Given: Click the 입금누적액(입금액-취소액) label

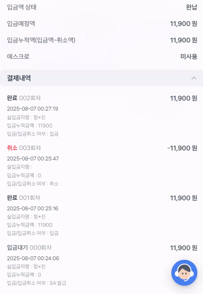Looking at the screenshot, I should pyautogui.click(x=41, y=40).
